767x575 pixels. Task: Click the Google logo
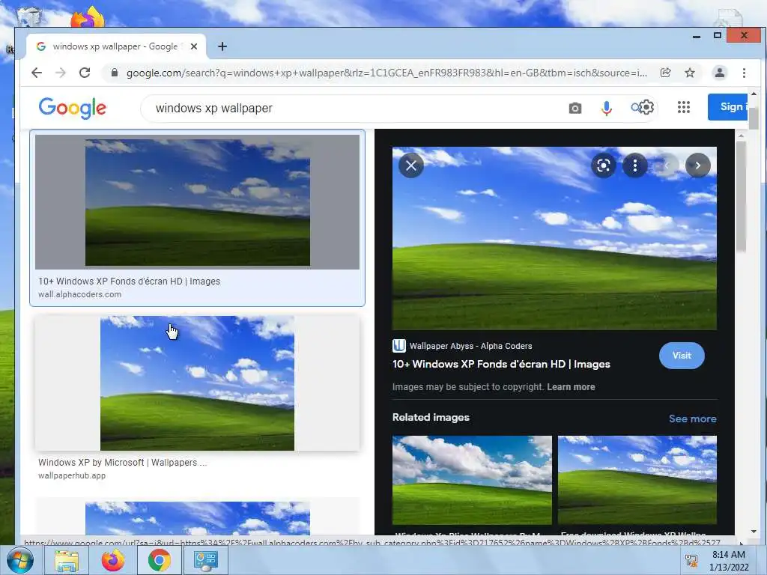coord(73,108)
